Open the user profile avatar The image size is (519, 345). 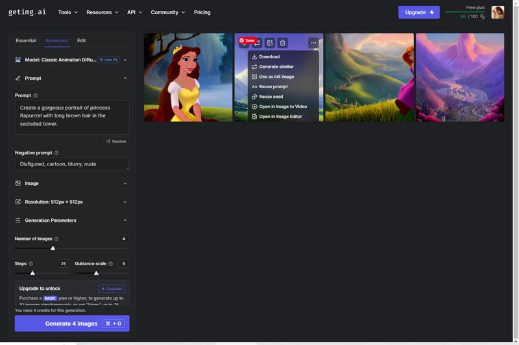pyautogui.click(x=498, y=12)
